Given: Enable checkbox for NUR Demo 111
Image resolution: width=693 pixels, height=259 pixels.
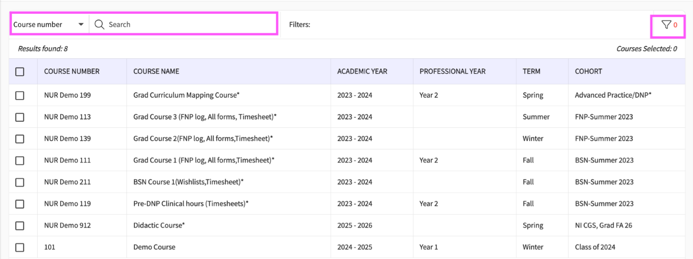Looking at the screenshot, I should 20,161.
